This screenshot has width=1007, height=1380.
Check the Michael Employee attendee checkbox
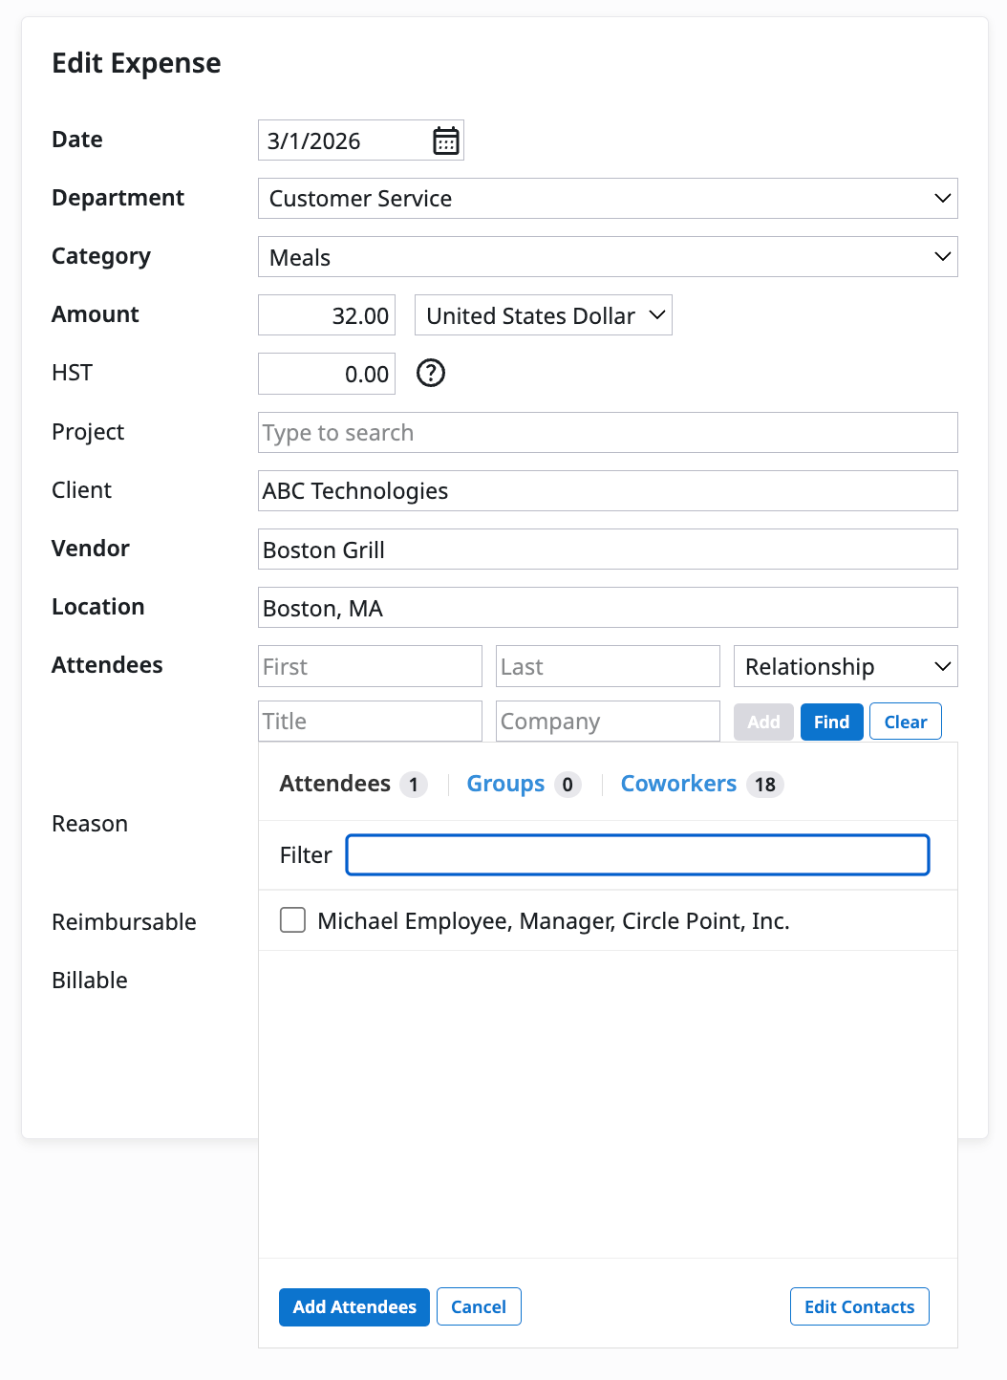(x=292, y=920)
